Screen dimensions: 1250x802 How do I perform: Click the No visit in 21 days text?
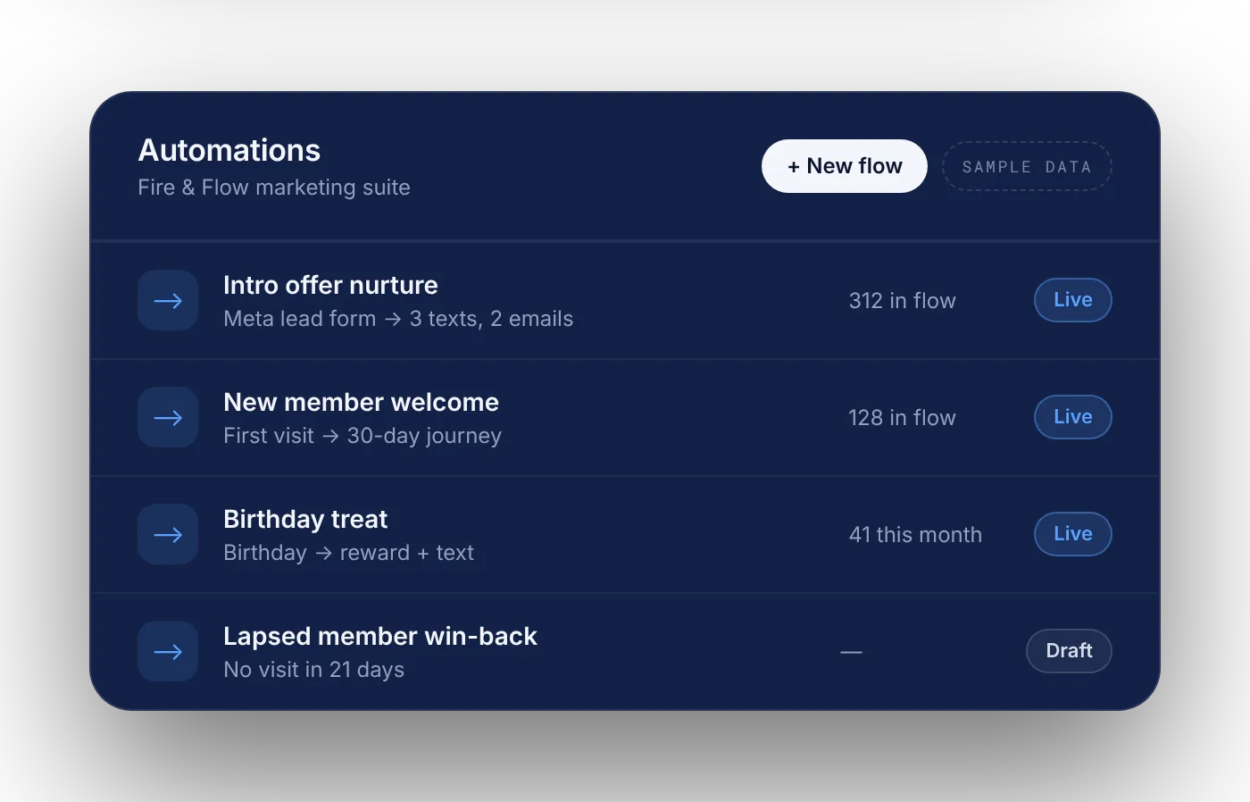[313, 670]
